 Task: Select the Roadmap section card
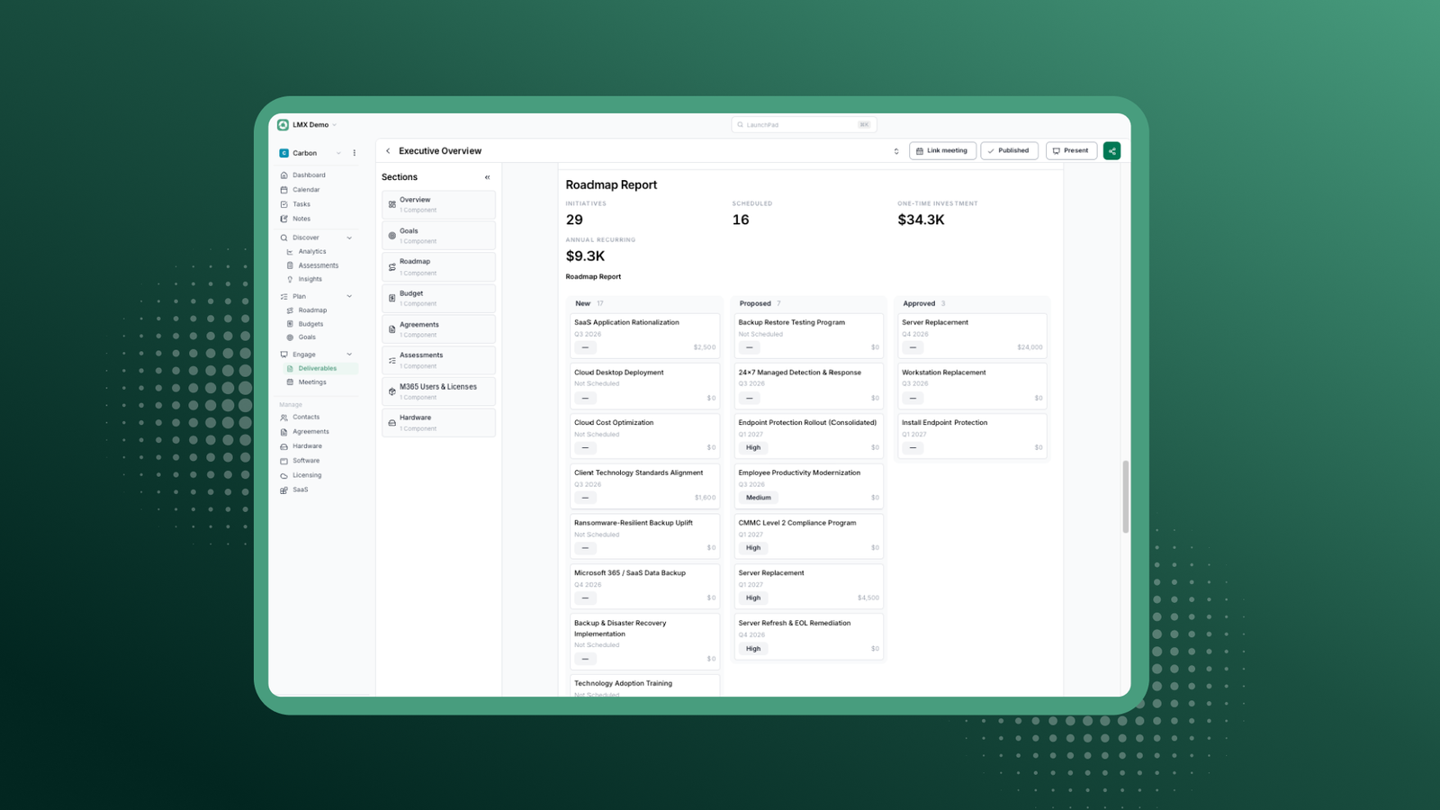[438, 267]
